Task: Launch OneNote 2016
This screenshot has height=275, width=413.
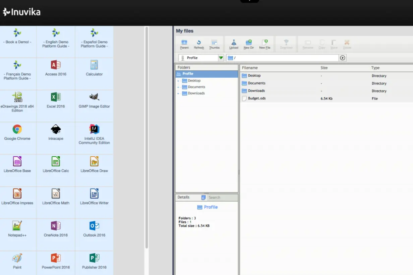Action: click(x=56, y=229)
